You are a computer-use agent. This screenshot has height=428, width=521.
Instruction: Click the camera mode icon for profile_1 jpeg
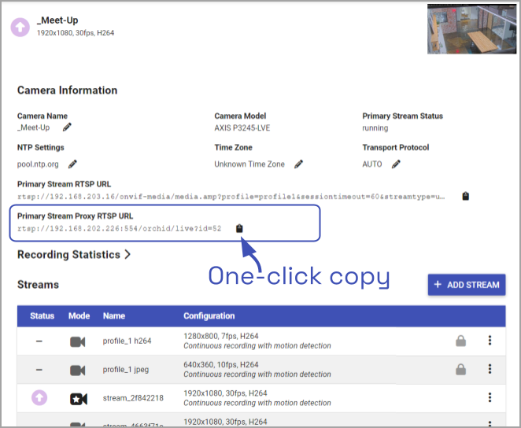click(78, 371)
